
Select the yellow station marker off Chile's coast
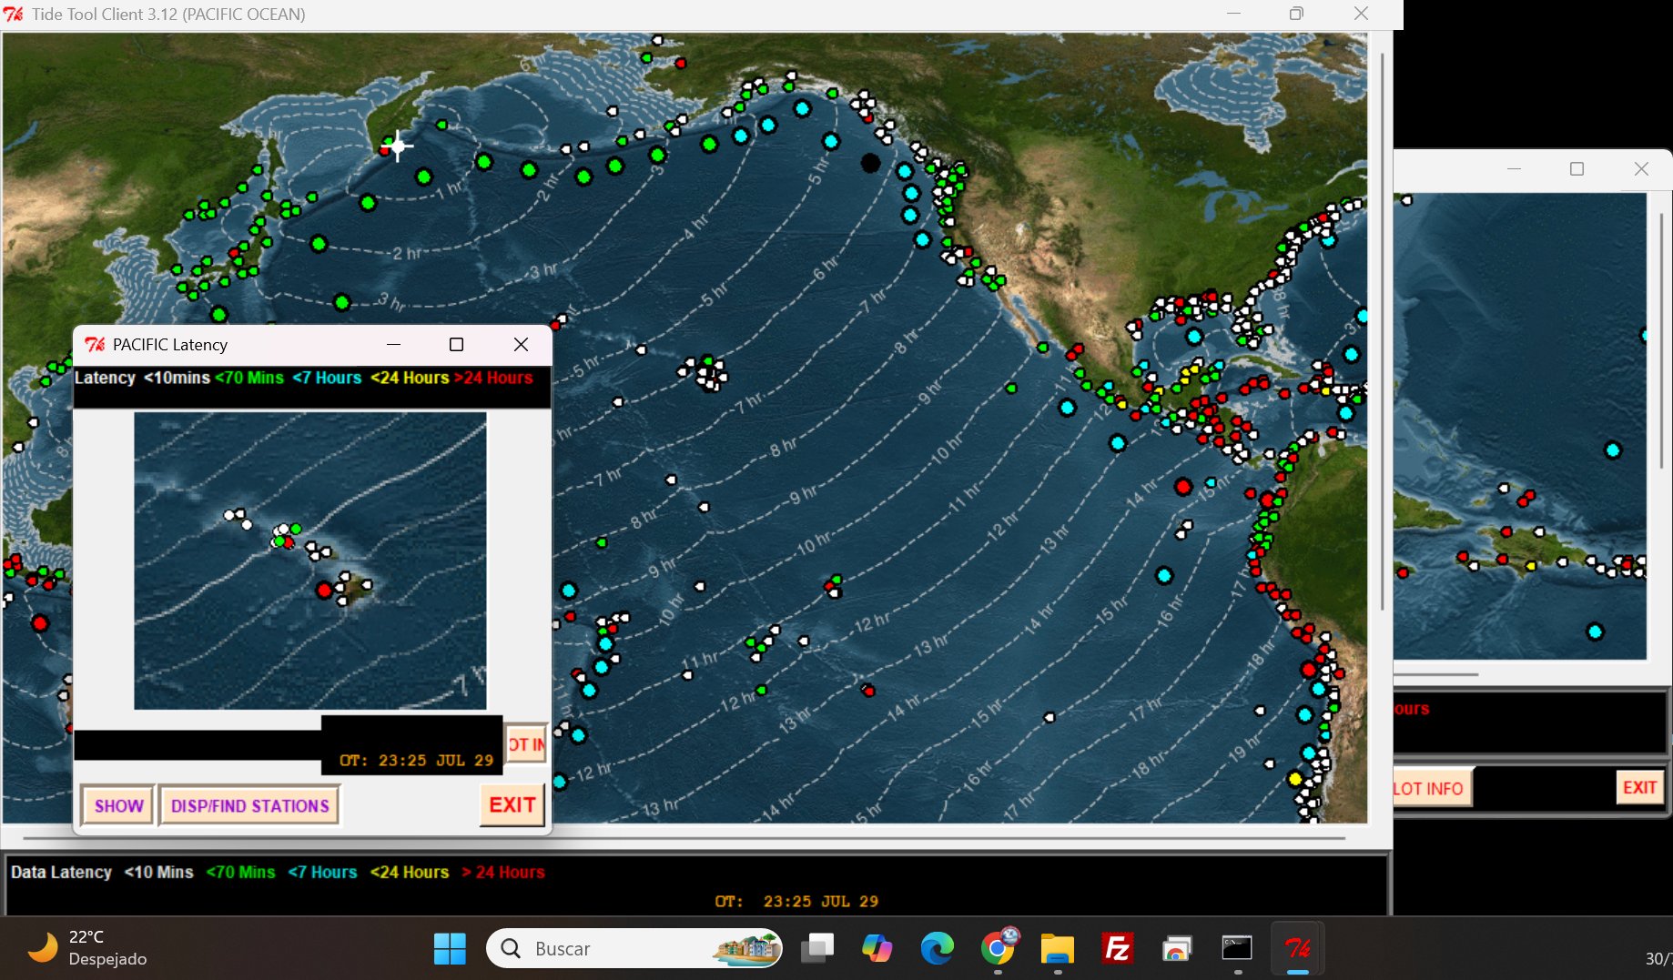(1294, 779)
